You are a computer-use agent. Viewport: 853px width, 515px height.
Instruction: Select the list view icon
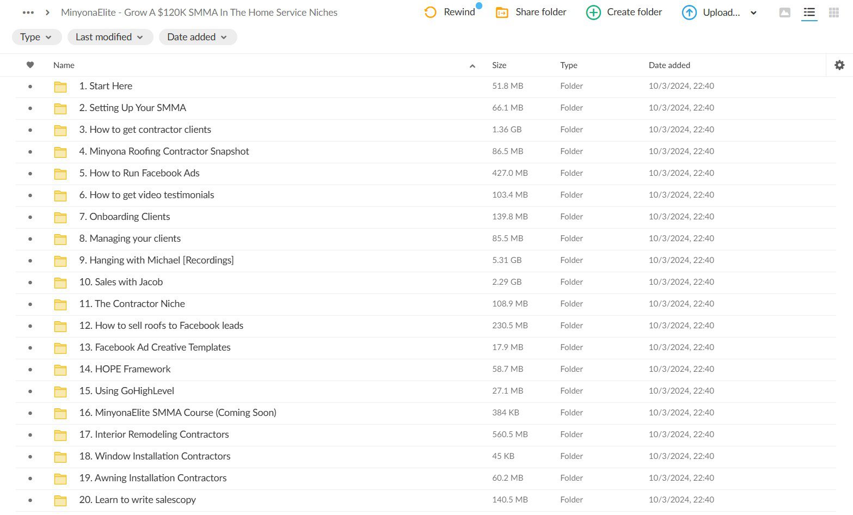809,13
